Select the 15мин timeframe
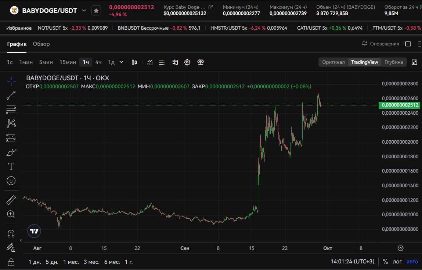422x270 pixels. click(x=68, y=62)
